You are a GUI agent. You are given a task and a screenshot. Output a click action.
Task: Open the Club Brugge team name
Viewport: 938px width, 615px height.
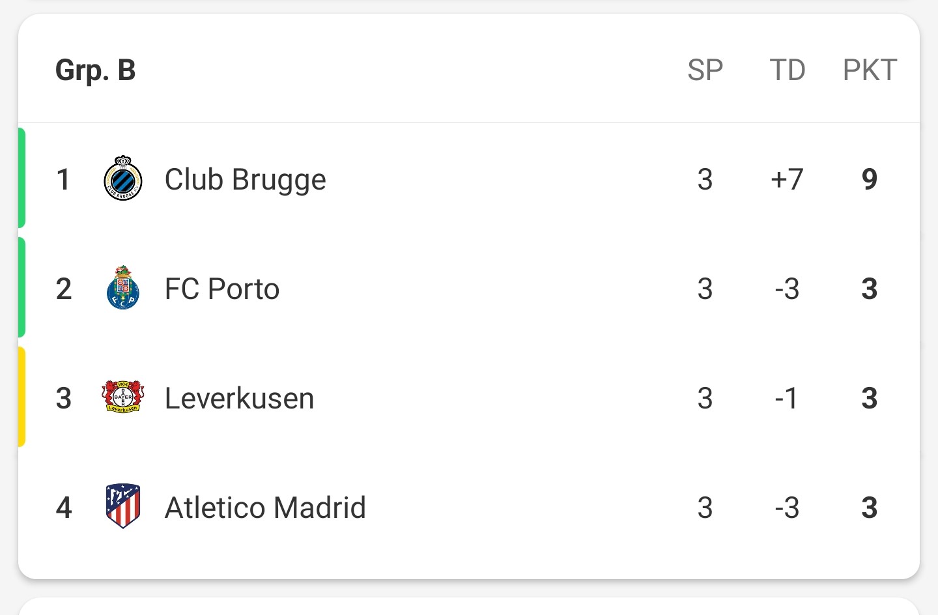click(245, 180)
